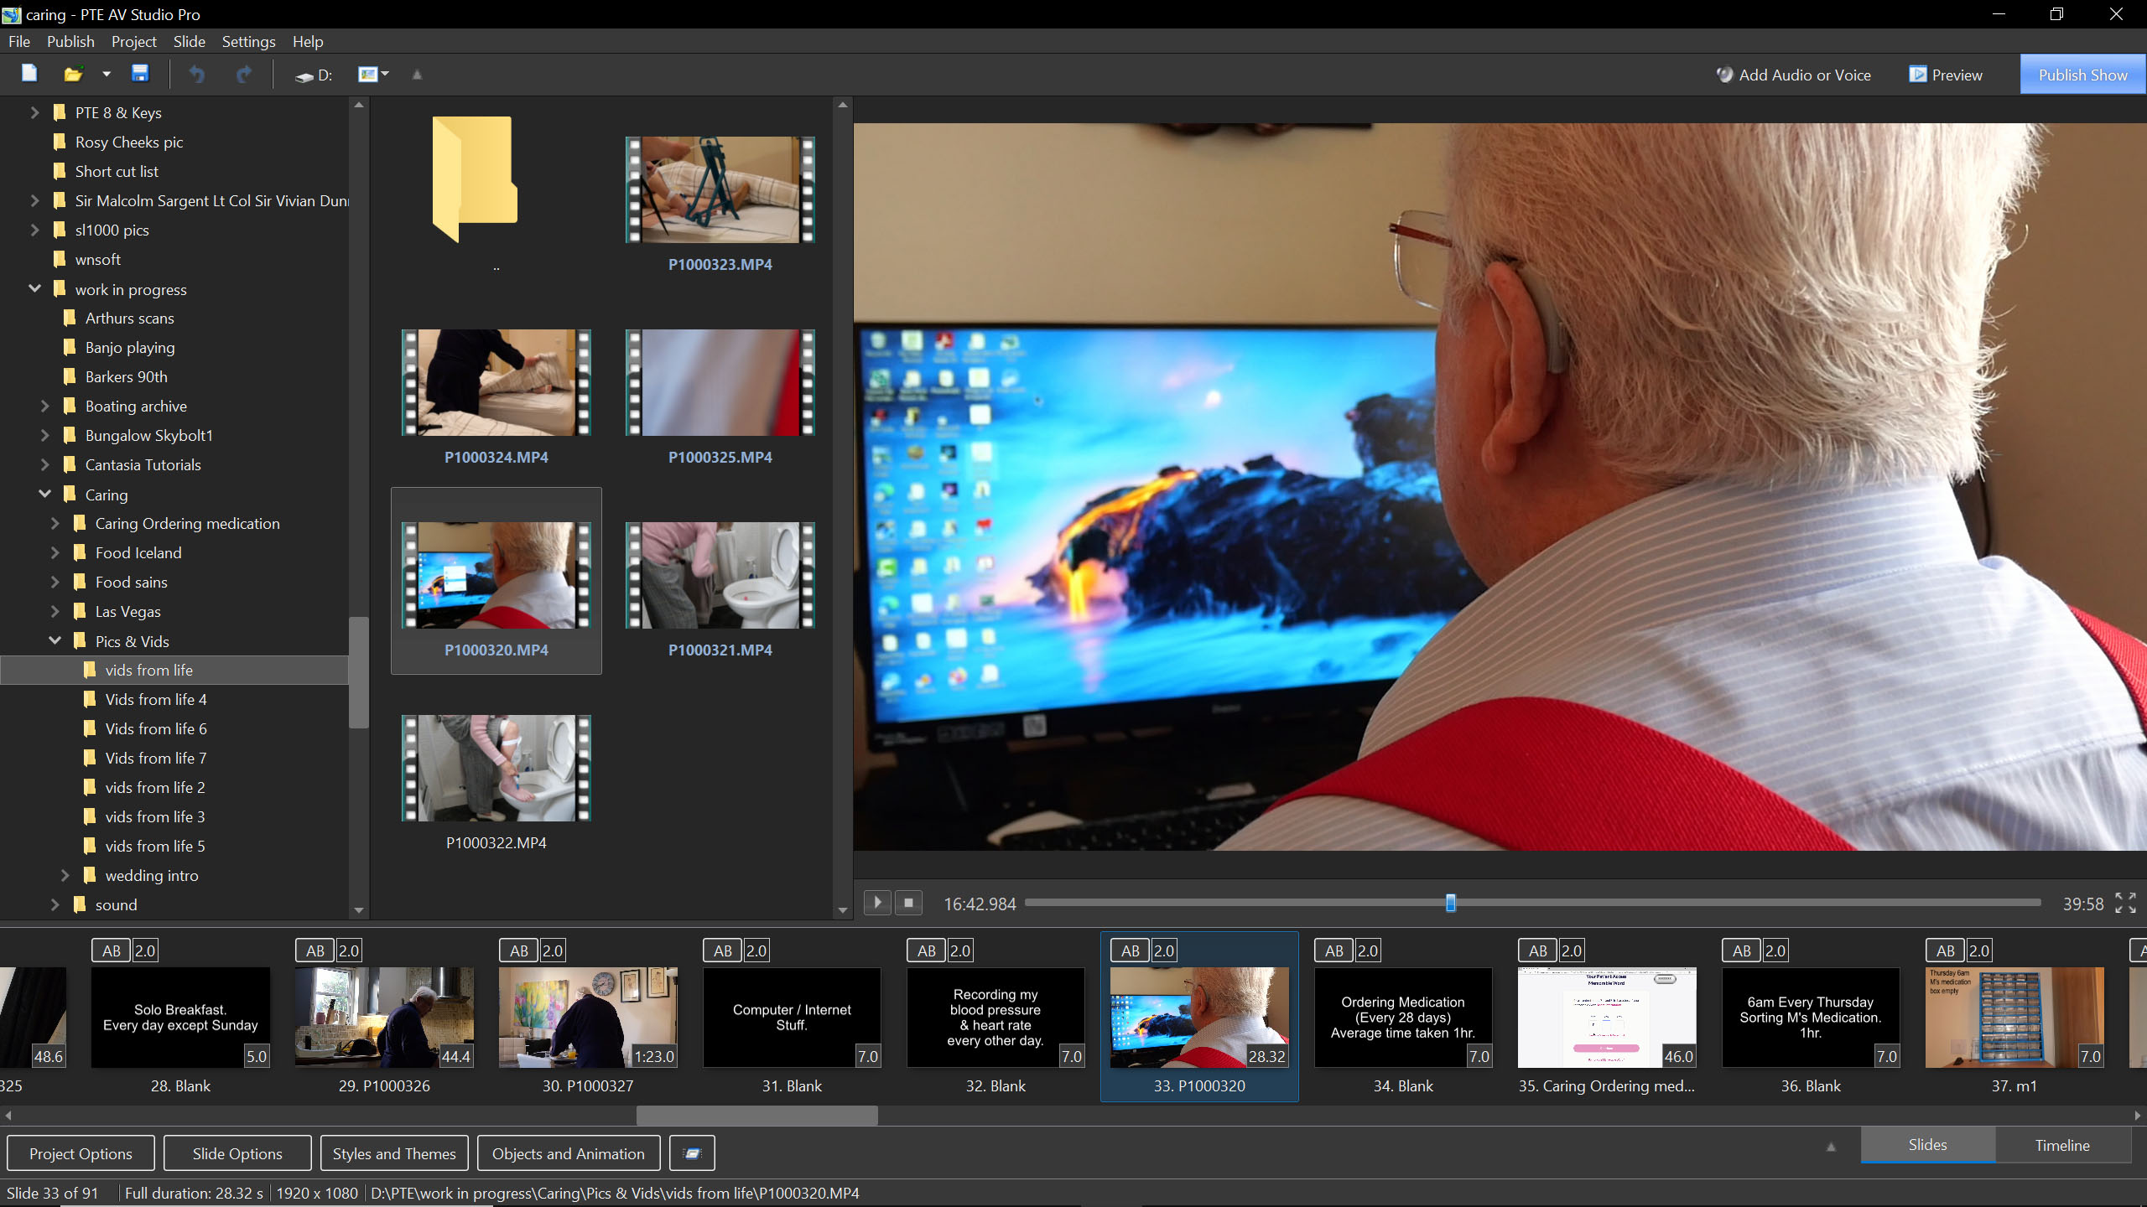
Task: Click the Undo arrow icon
Action: 197,75
